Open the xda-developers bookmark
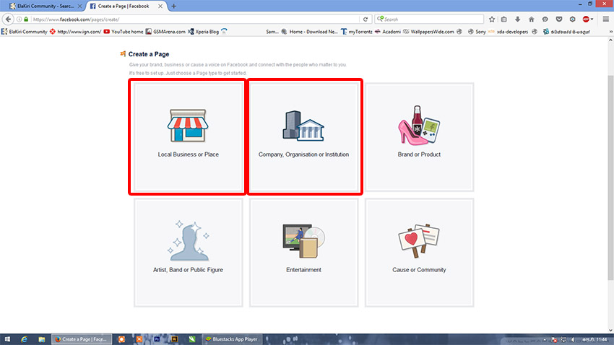The width and height of the screenshot is (614, 345). pyautogui.click(x=509, y=32)
